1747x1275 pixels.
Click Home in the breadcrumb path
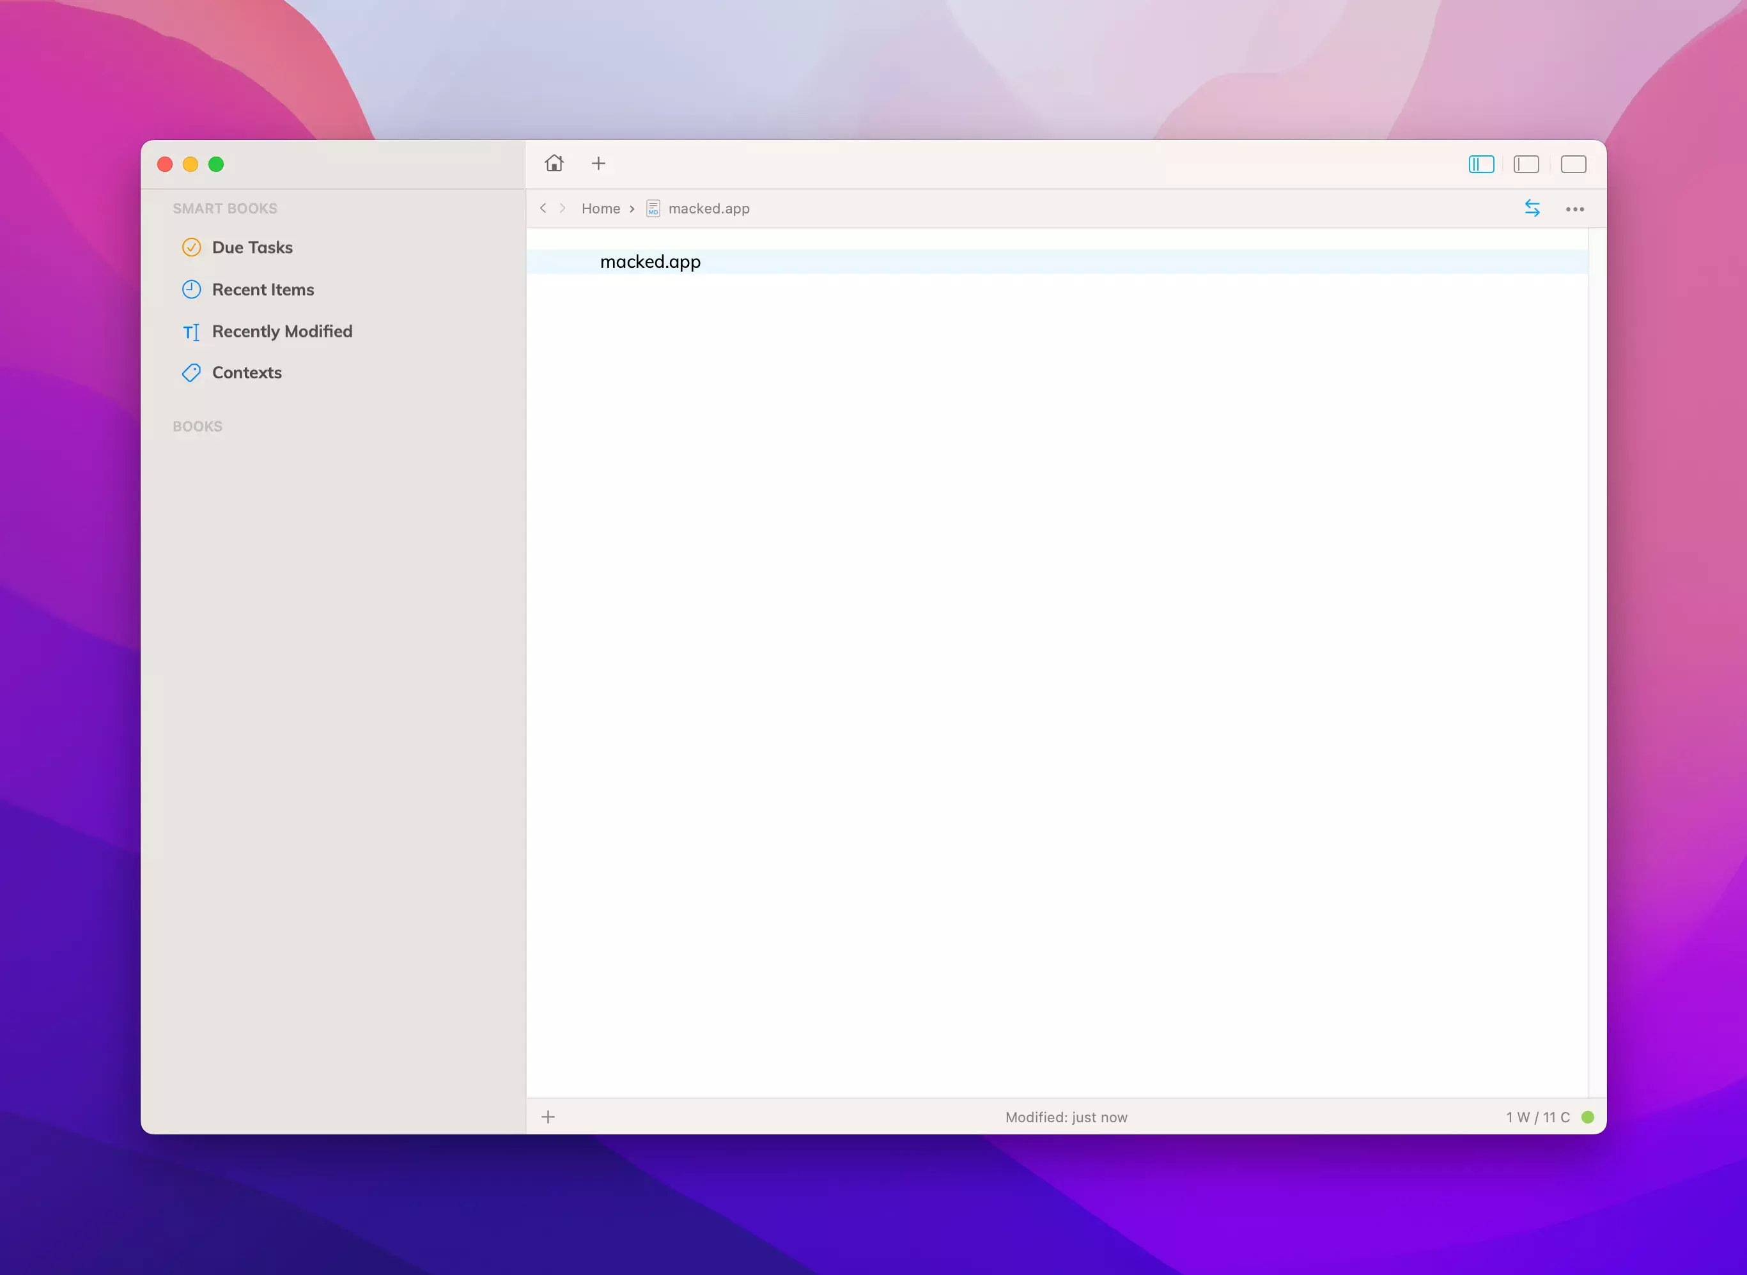pos(600,208)
